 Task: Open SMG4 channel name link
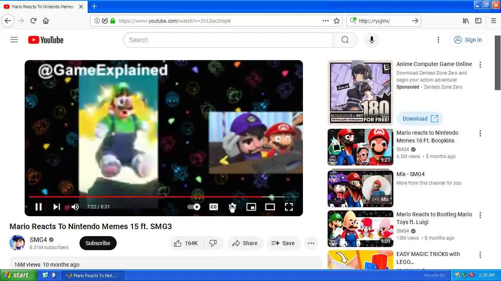[38, 240]
